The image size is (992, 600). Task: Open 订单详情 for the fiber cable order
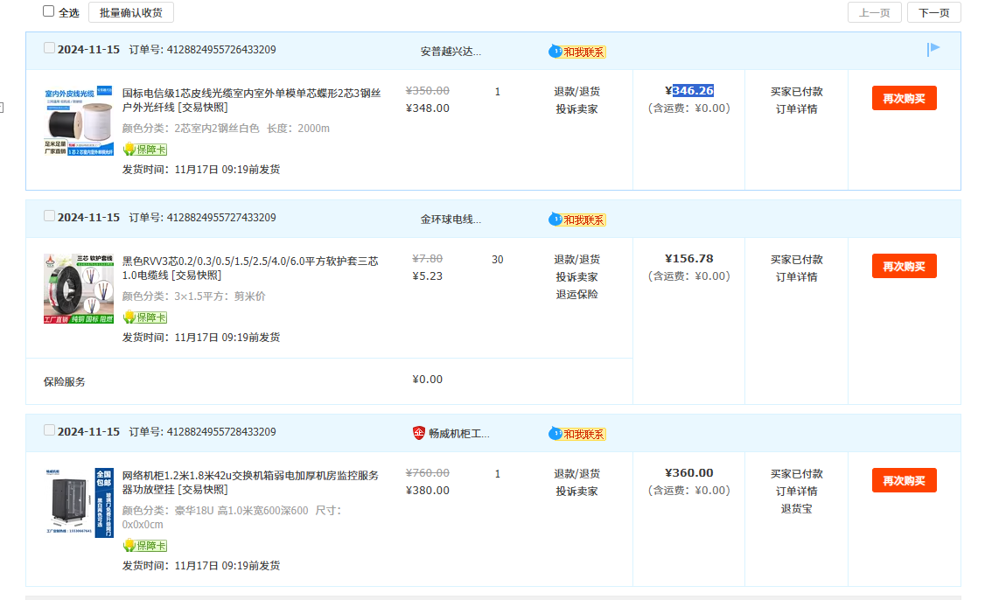click(x=796, y=109)
